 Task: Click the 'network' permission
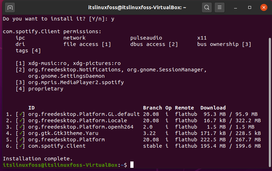tap(74, 38)
